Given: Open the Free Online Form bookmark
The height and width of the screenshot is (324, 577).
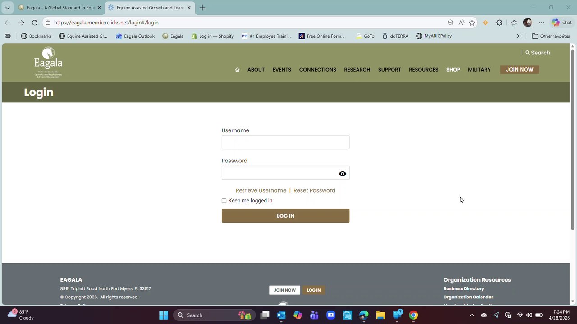Looking at the screenshot, I should pos(322,36).
